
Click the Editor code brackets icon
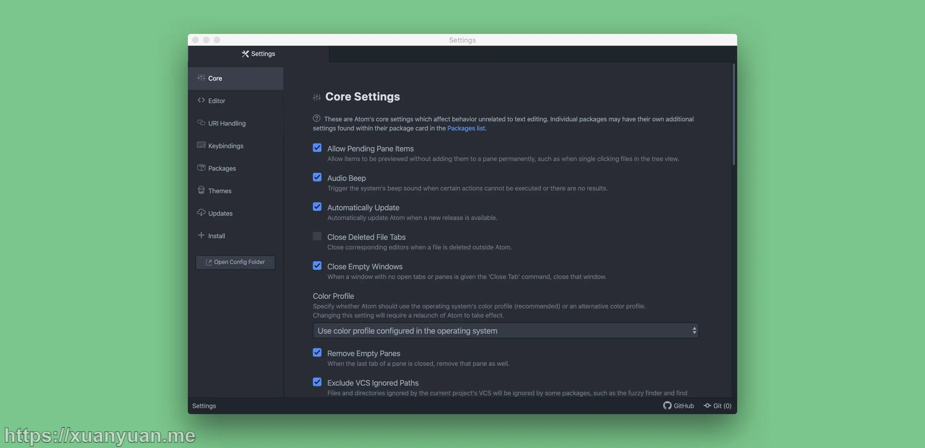(201, 100)
